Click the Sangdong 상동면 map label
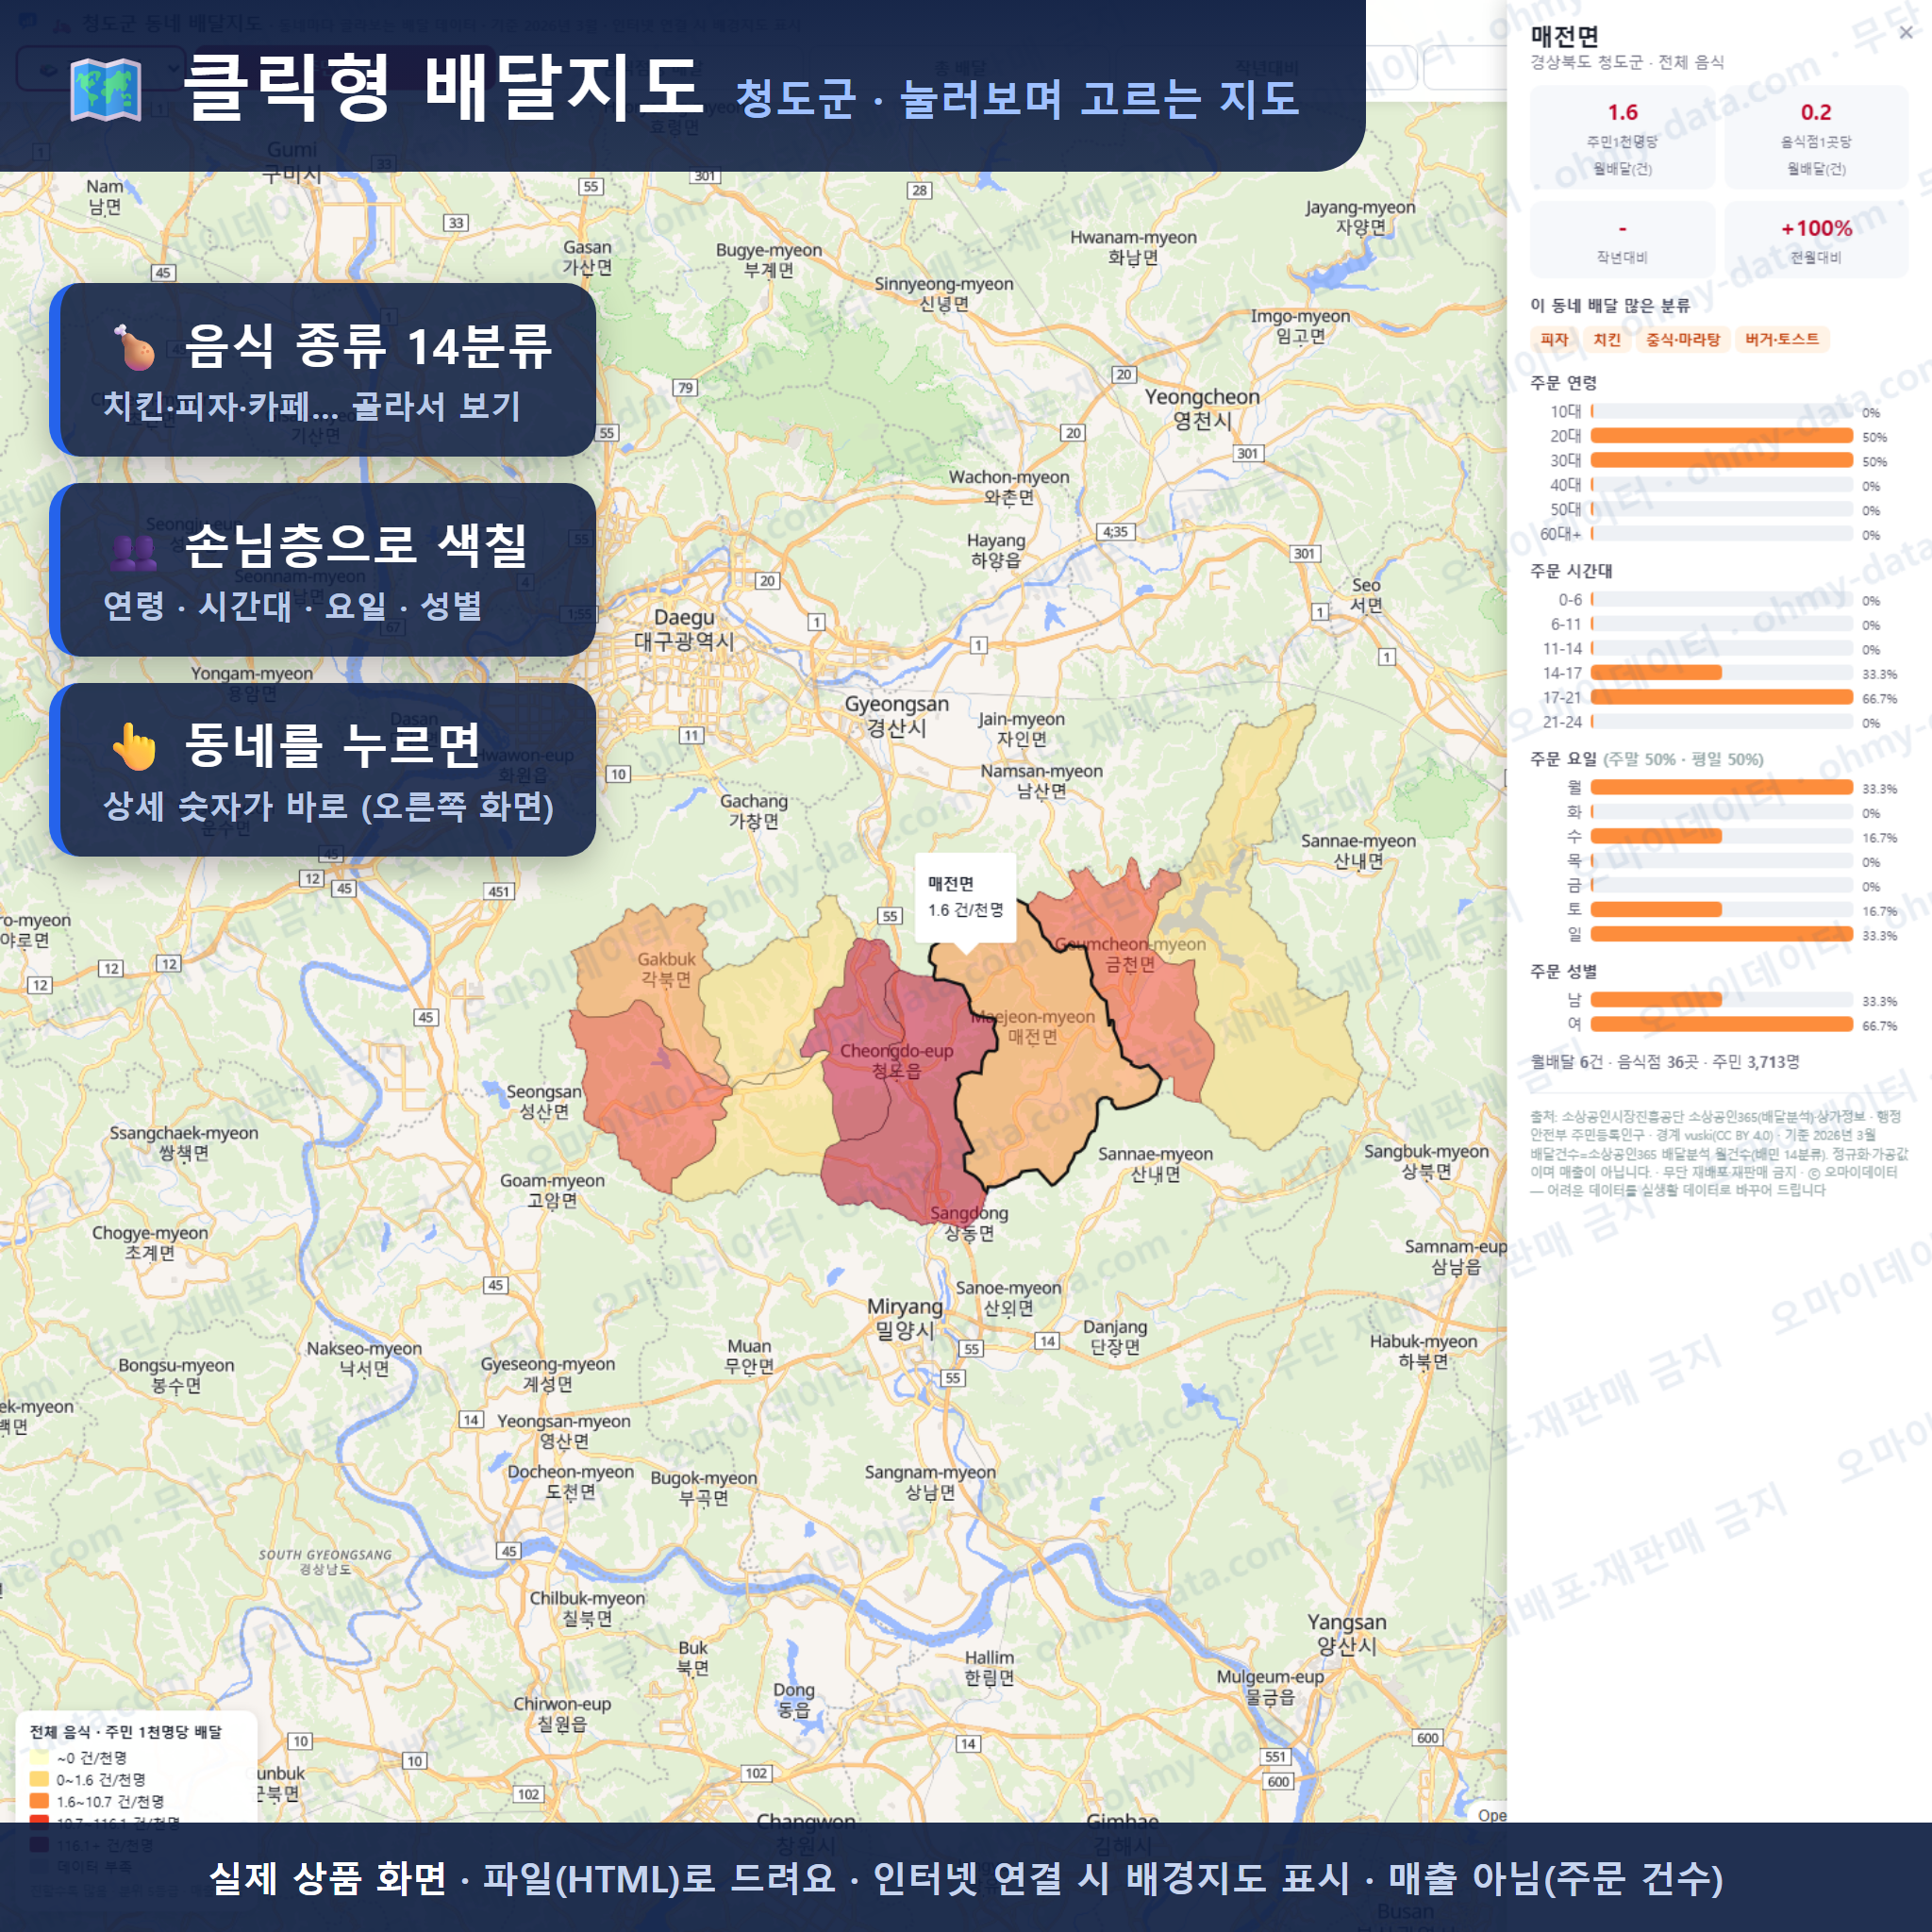Viewport: 1932px width, 1932px height. [x=969, y=1222]
